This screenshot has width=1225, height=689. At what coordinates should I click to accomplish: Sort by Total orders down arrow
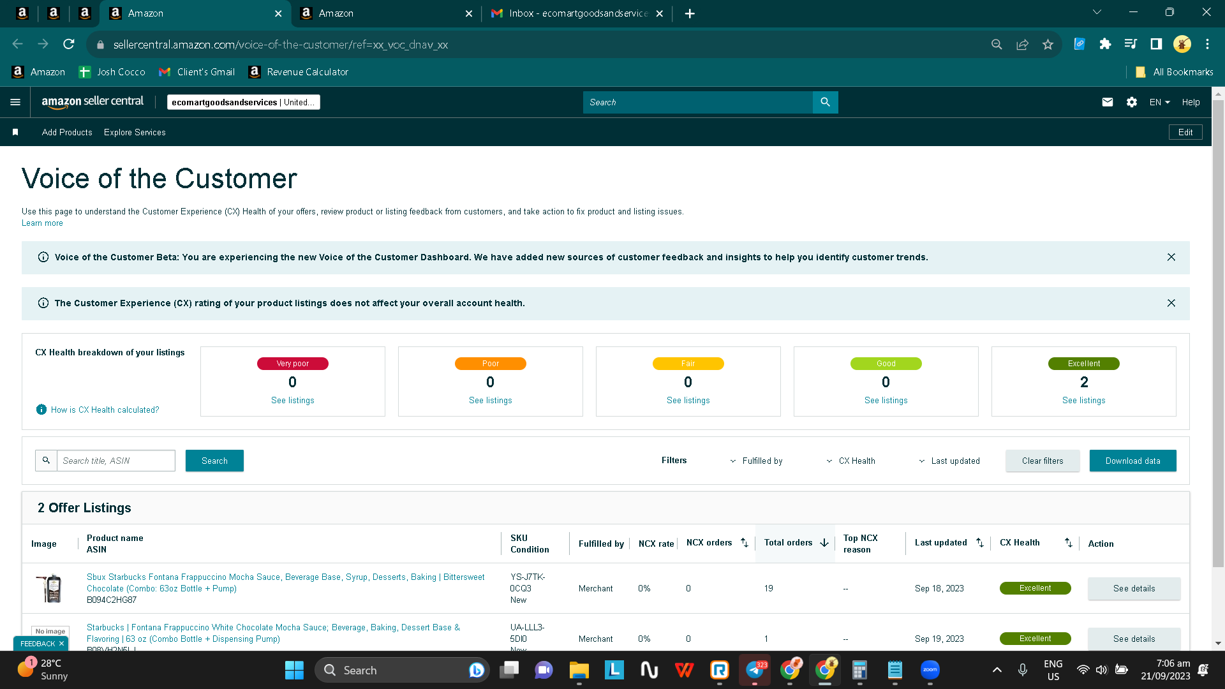click(824, 543)
